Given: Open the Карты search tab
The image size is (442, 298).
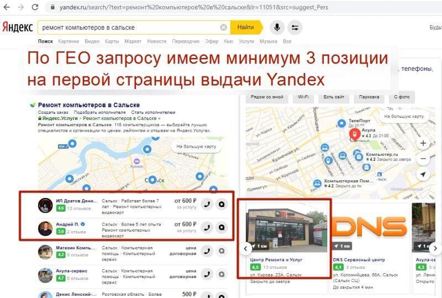Looking at the screenshot, I should click(x=112, y=41).
